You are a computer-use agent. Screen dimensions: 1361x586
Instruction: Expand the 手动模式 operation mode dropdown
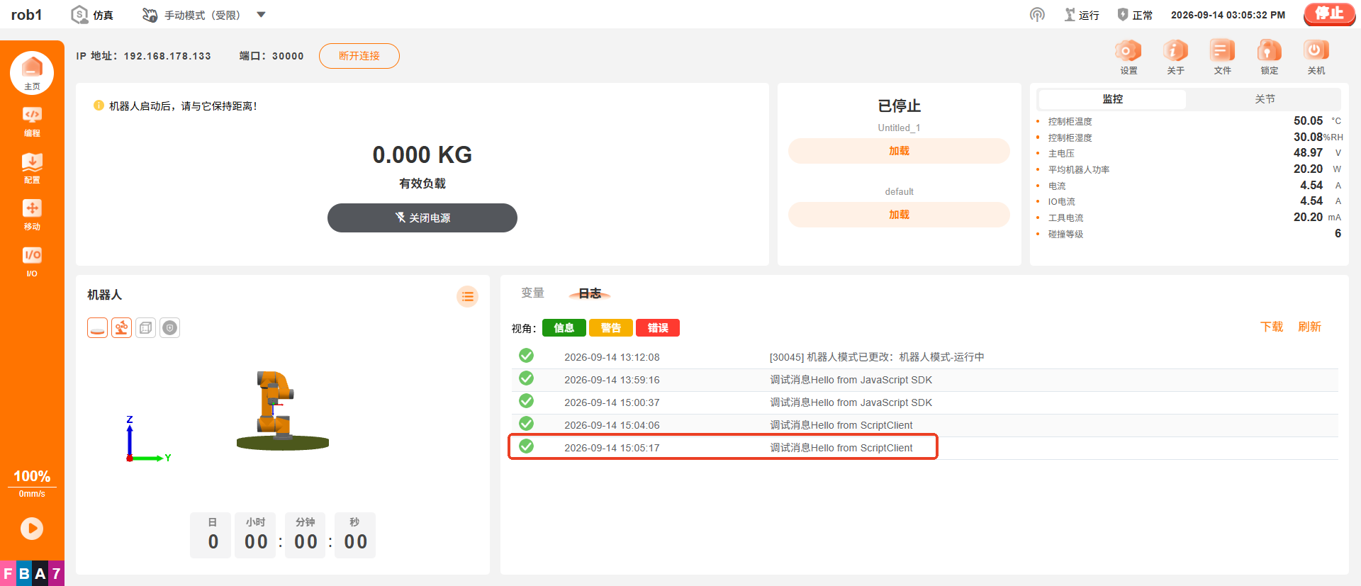(261, 15)
